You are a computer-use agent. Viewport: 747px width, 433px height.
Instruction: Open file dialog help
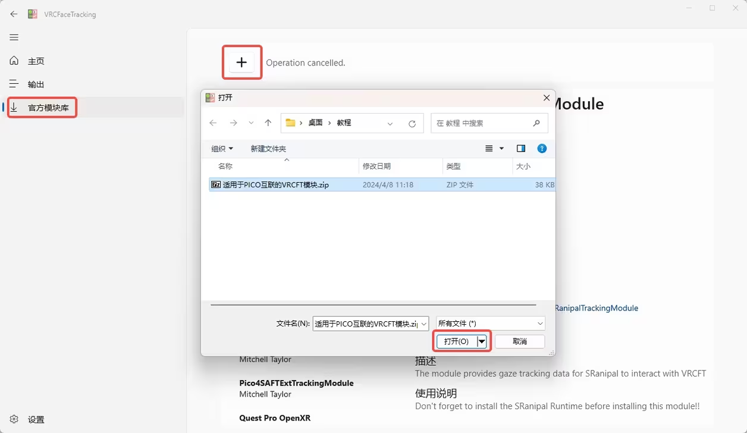542,149
